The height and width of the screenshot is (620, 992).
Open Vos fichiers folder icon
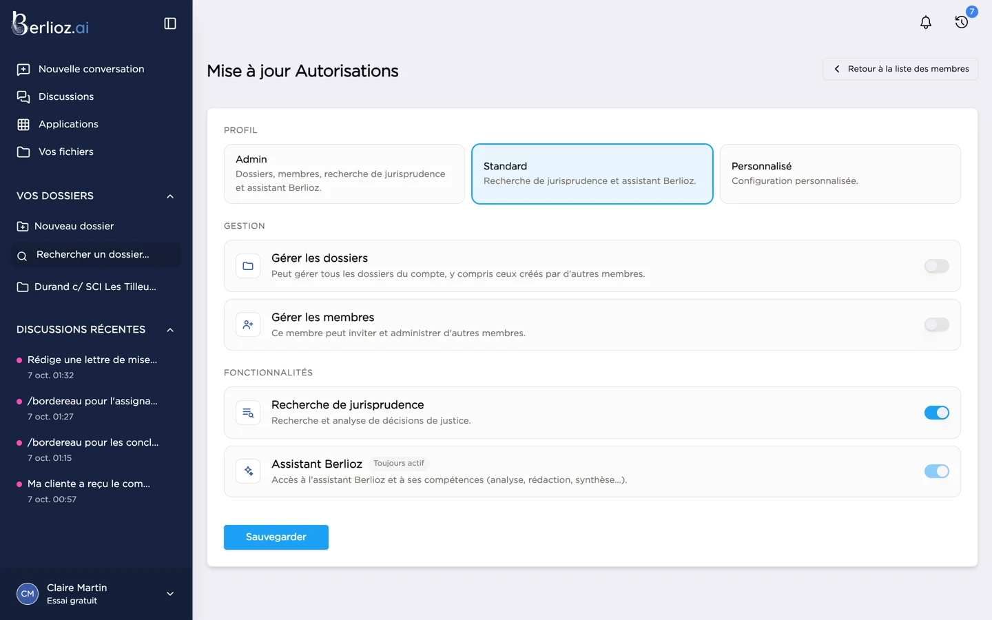click(x=23, y=152)
